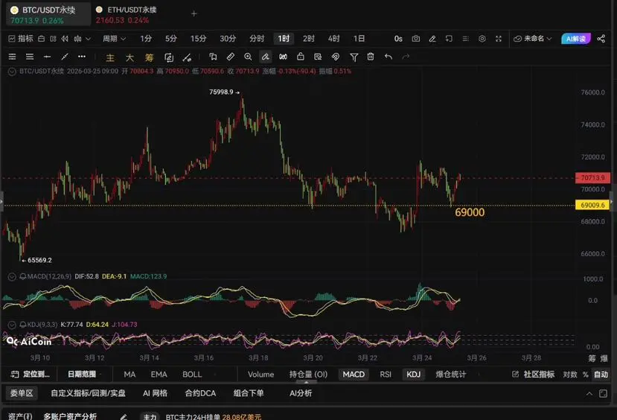The image size is (617, 420).
Task: Switch to the ETH/USDT永续 tab
Action: (x=127, y=15)
